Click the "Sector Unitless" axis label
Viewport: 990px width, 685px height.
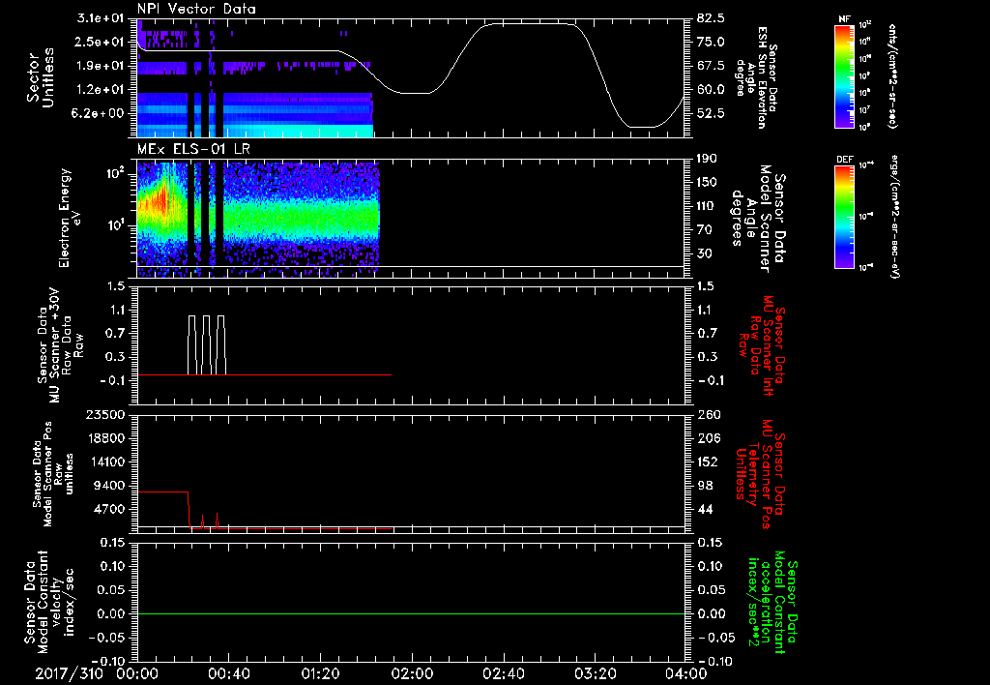click(41, 77)
